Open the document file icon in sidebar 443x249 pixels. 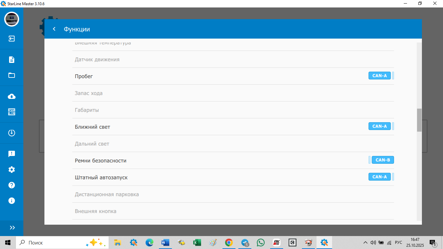12,60
